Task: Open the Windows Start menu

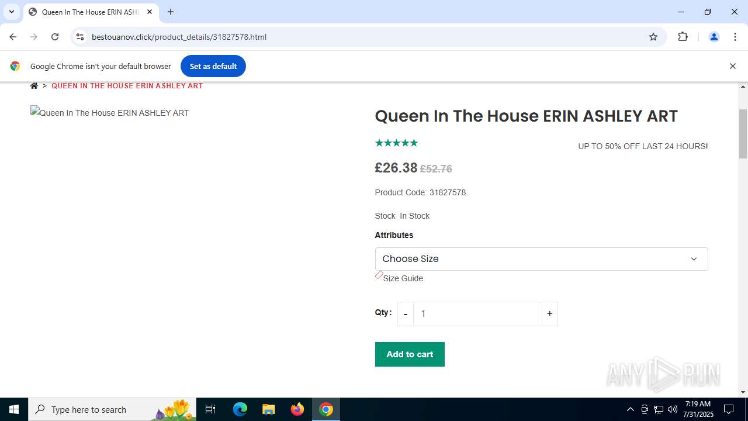Action: coord(14,409)
